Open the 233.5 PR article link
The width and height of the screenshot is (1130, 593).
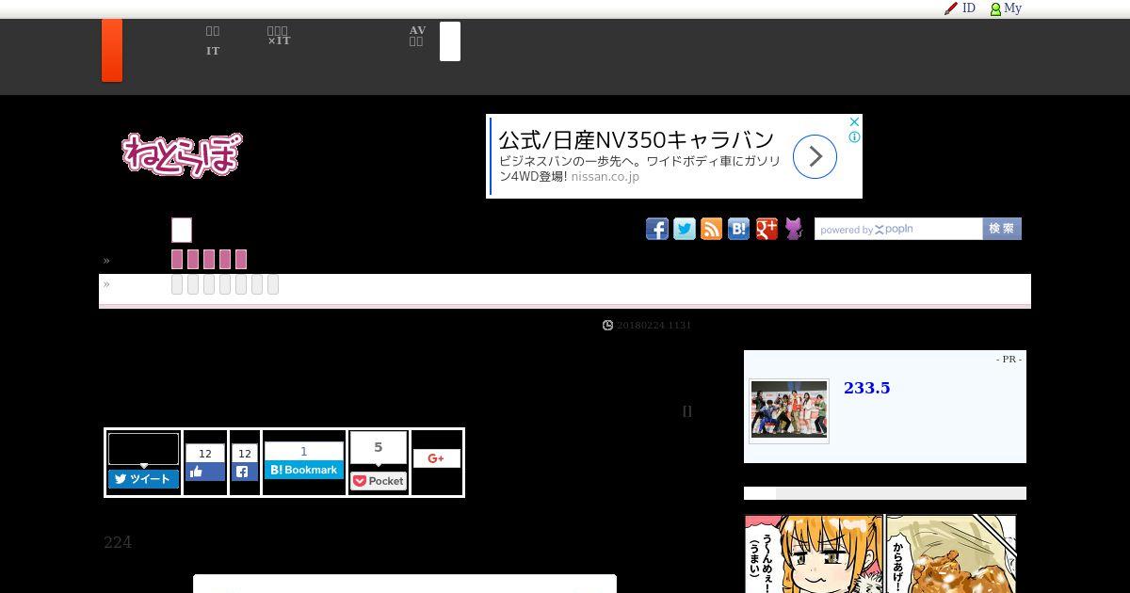(866, 388)
